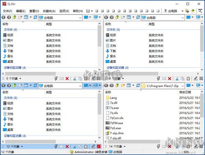Image resolution: width=205 pixels, height=155 pixels.
Task: Sort top-right pane by 名称 column
Action: click(108, 24)
